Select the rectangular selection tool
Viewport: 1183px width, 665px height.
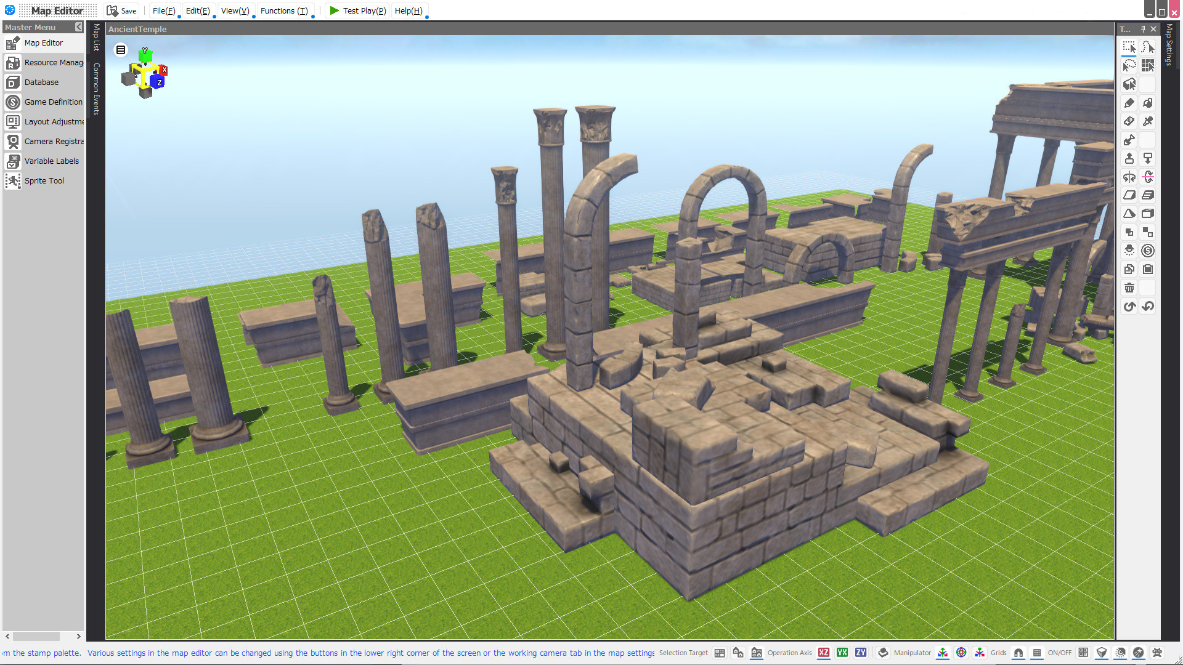coord(1129,46)
